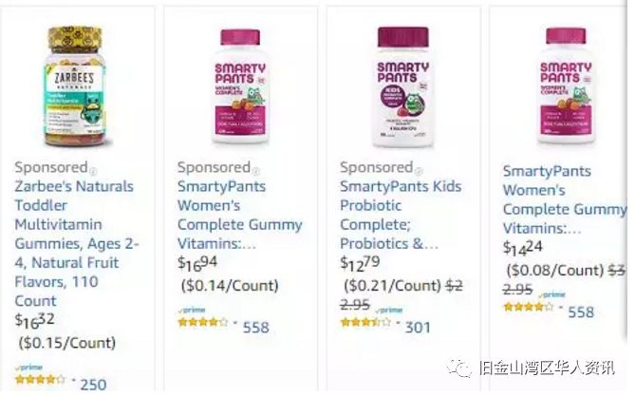Select the SmartyPants Kids Probiotic bottle image

[403, 85]
